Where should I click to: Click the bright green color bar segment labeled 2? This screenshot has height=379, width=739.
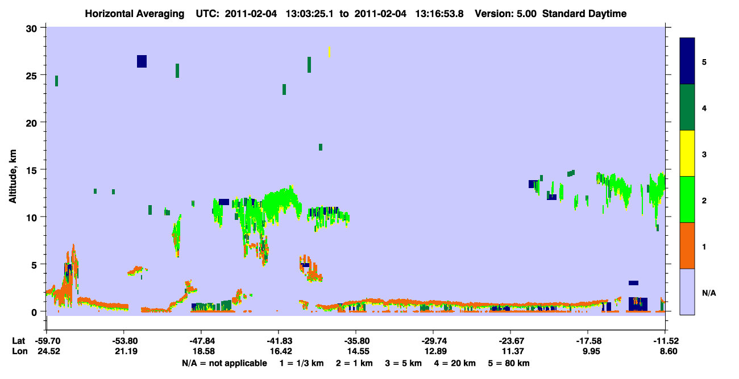point(687,199)
